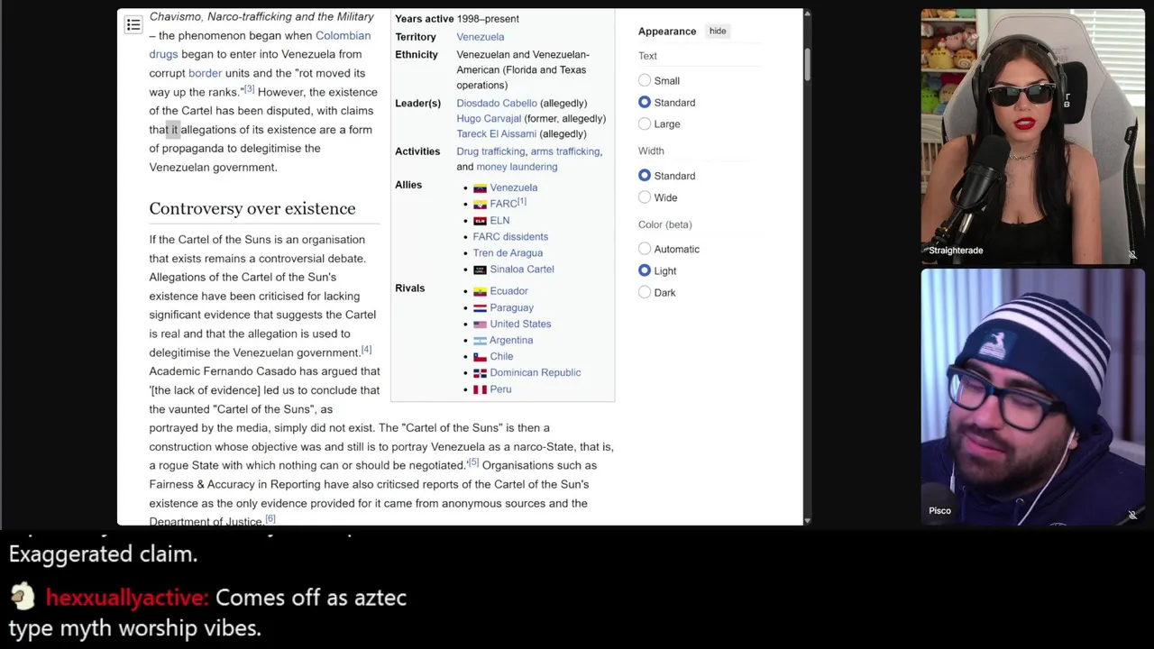Click Straighterade webcam feed
The image size is (1154, 649).
(x=1033, y=136)
